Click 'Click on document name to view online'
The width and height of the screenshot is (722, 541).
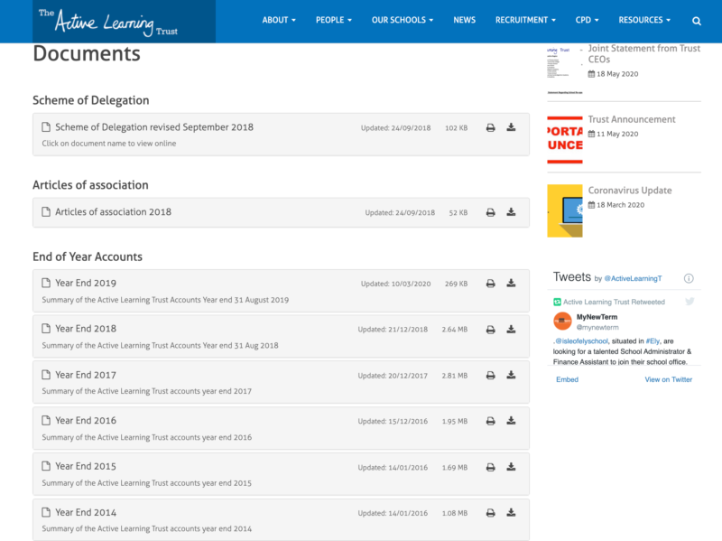(109, 144)
